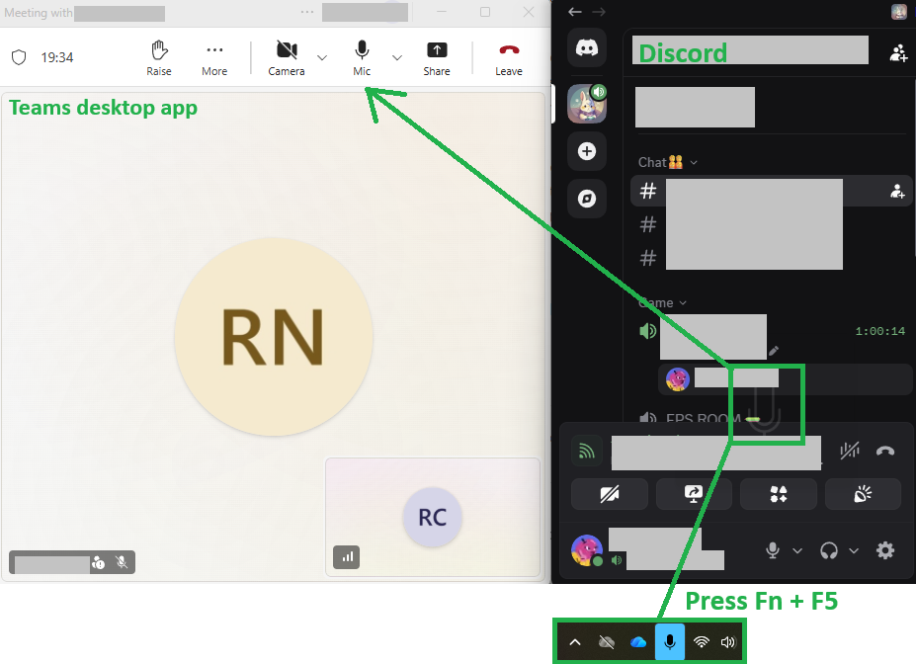Click invite people icon in Discord header
This screenshot has height=664, width=916.
coord(898,53)
